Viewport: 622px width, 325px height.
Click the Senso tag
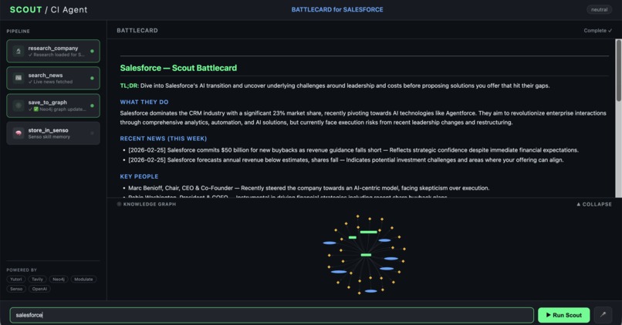click(16, 289)
